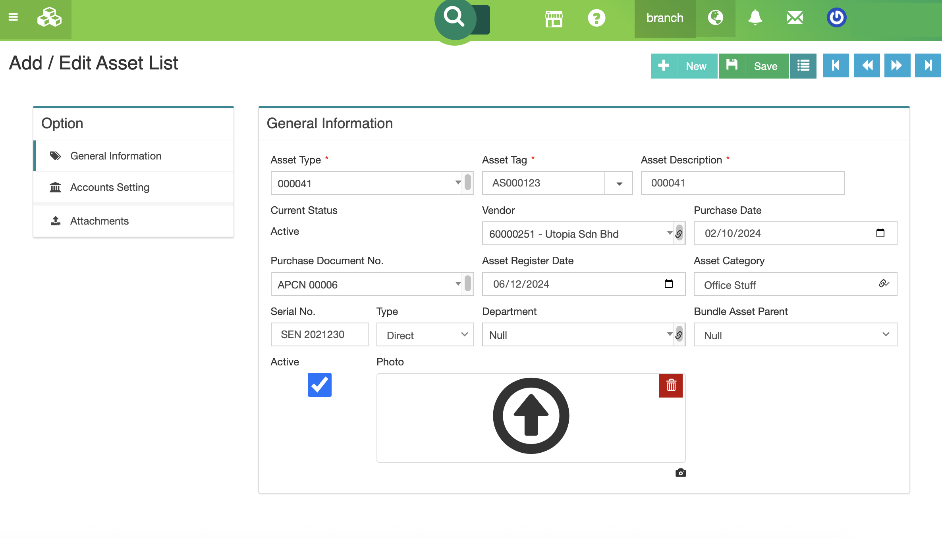Uncheck the Active checkbox
The height and width of the screenshot is (538, 942).
tap(319, 385)
